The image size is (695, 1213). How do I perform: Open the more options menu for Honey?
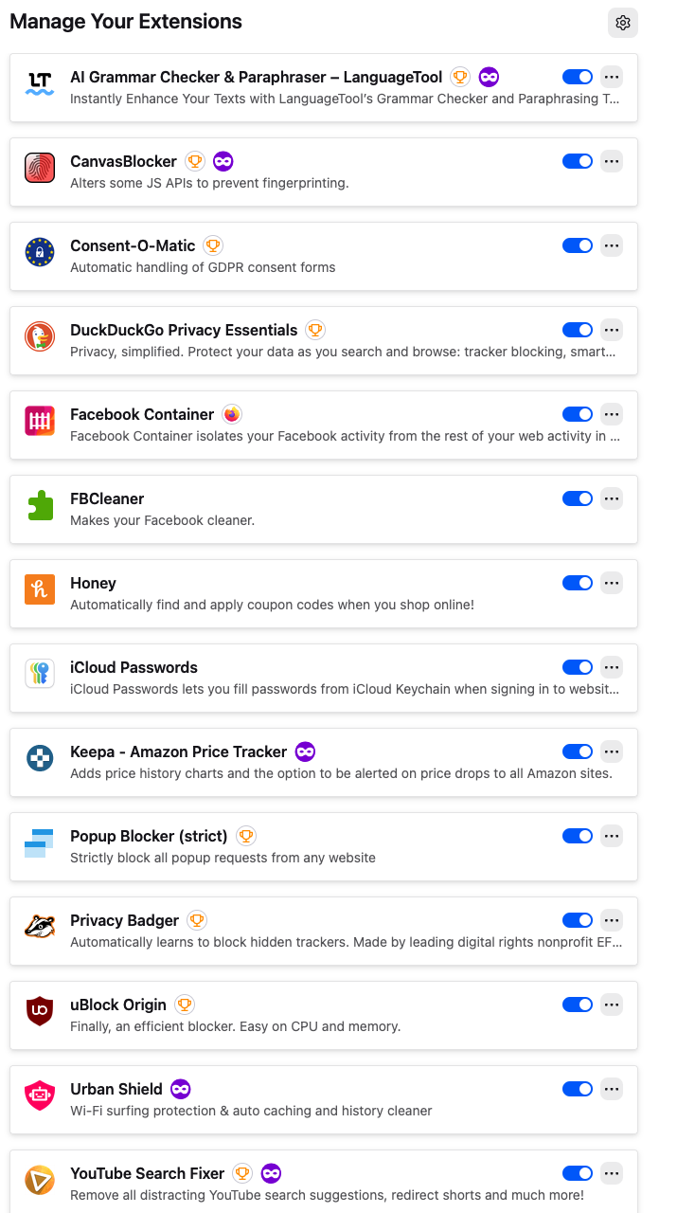click(x=612, y=583)
